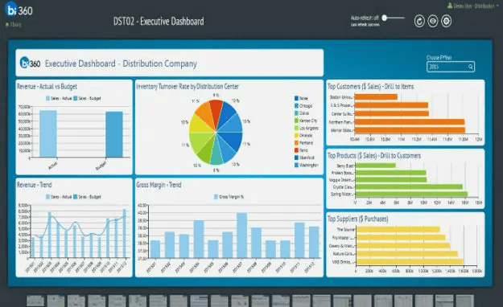This screenshot has height=307, width=503.
Task: Click the Top Suppliers ($ Purchases) title
Action: tap(357, 219)
